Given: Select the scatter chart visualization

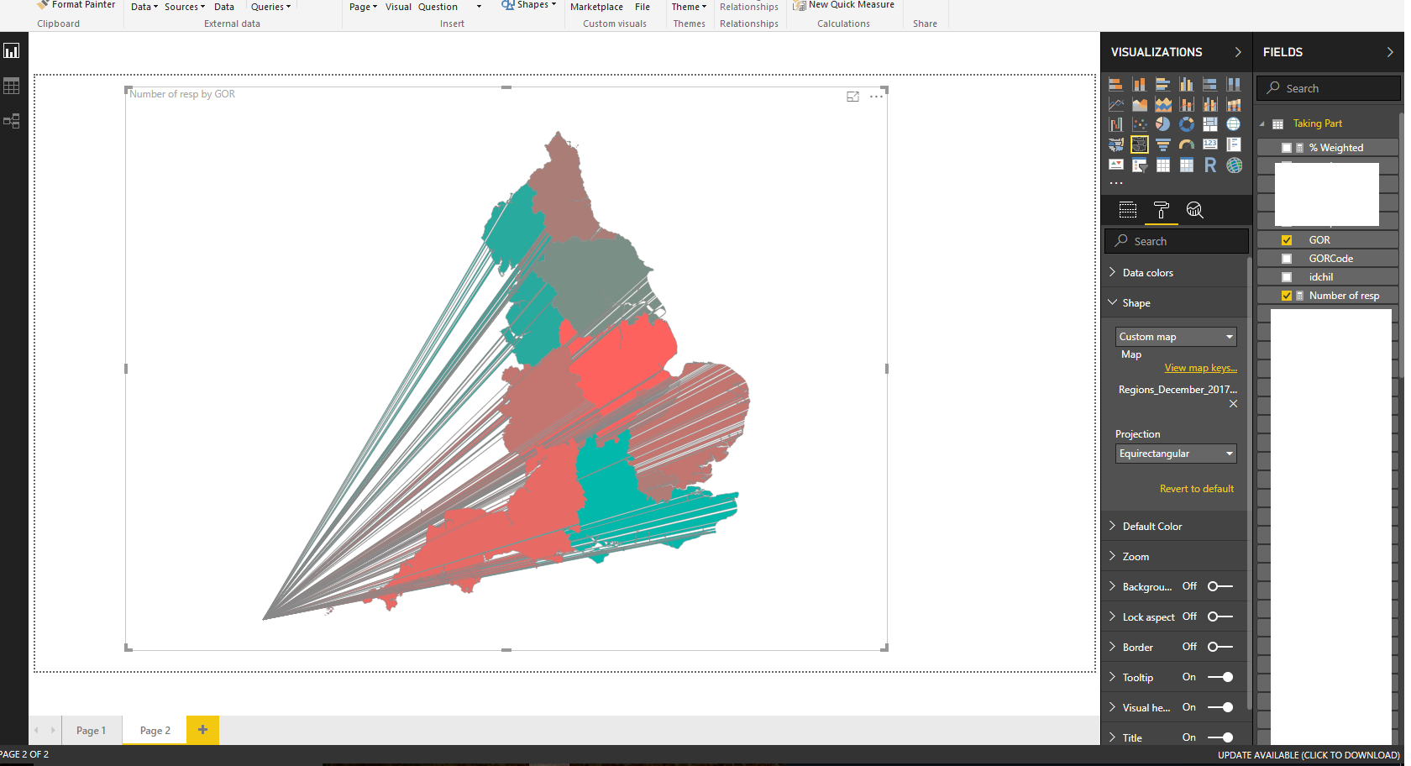Looking at the screenshot, I should coord(1139,124).
